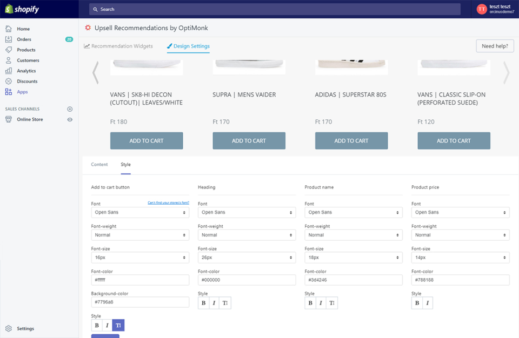Click the Customers person icon
519x338 pixels.
[x=9, y=60]
